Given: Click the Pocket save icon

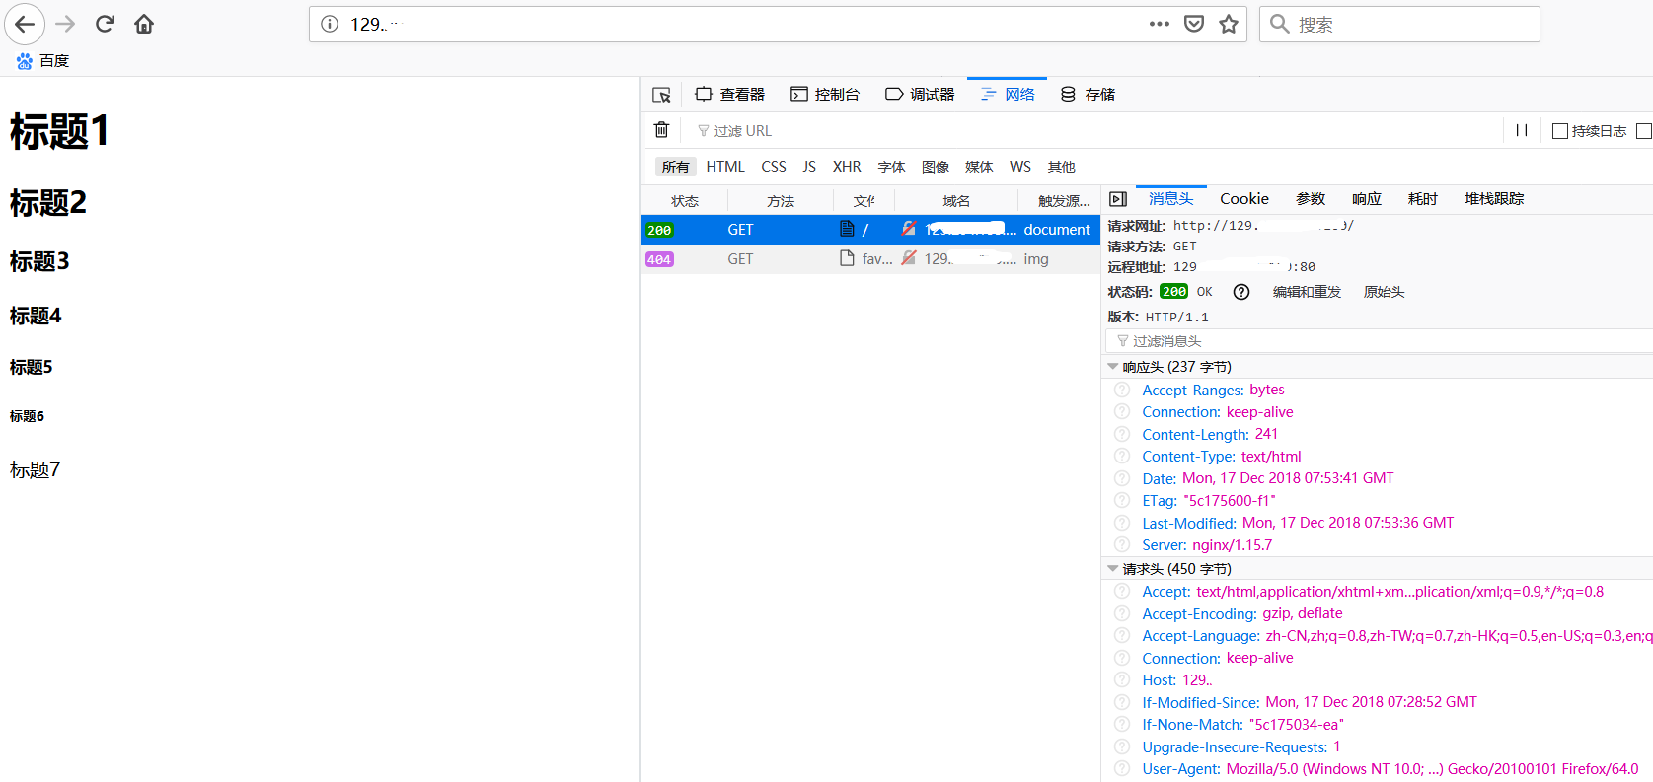Looking at the screenshot, I should [1194, 24].
